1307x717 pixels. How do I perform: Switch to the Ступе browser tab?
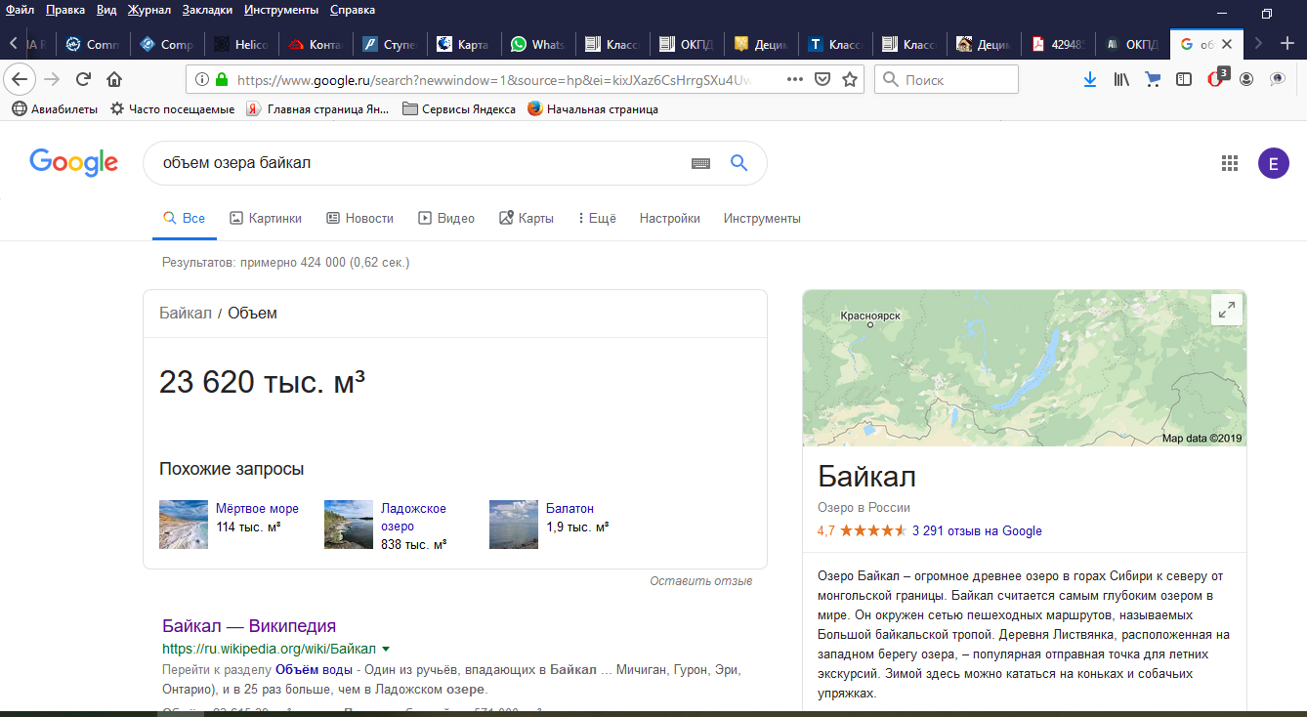point(390,44)
